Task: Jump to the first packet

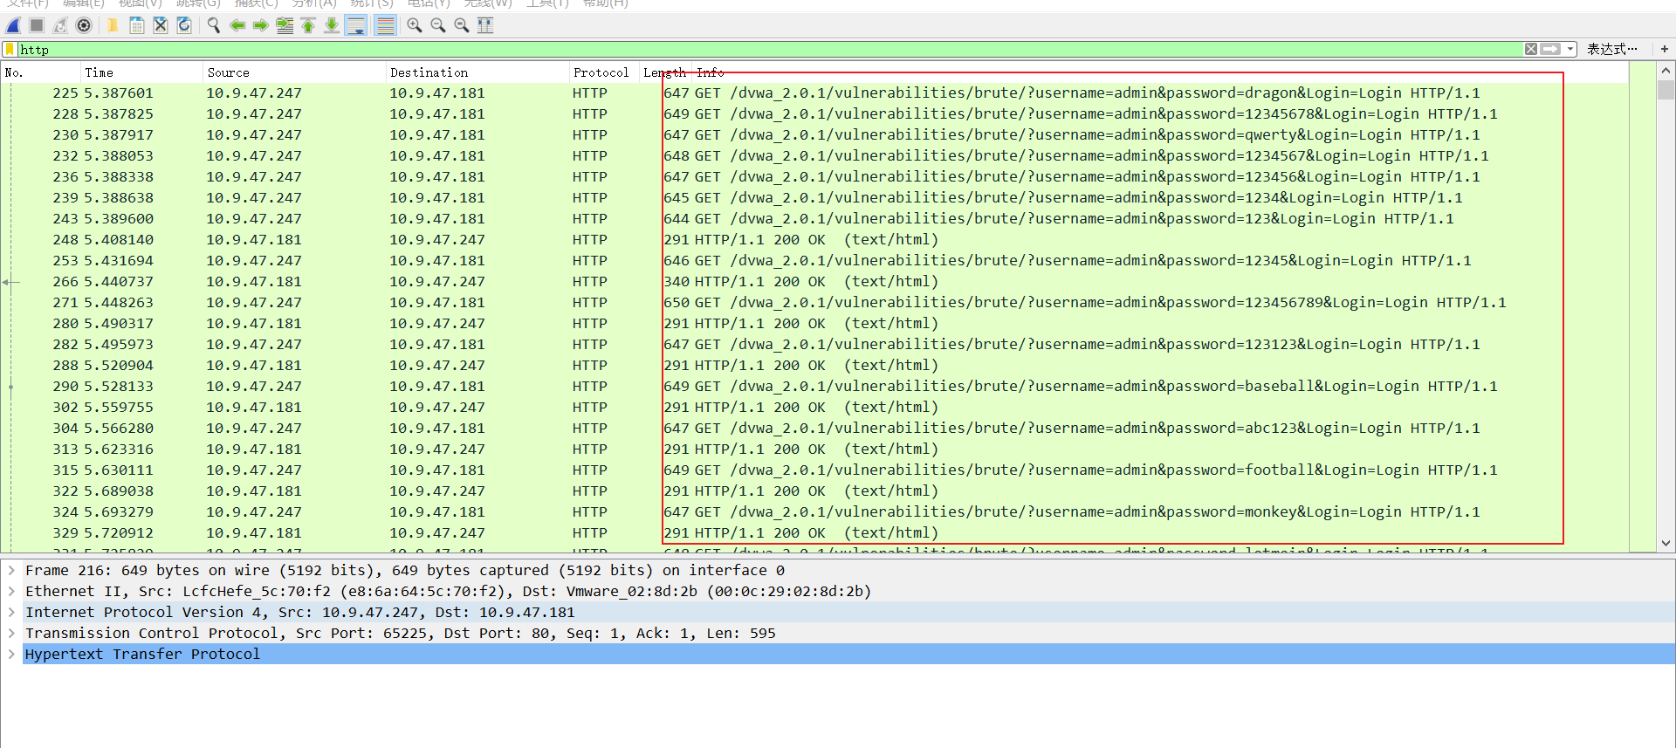Action: point(308,25)
